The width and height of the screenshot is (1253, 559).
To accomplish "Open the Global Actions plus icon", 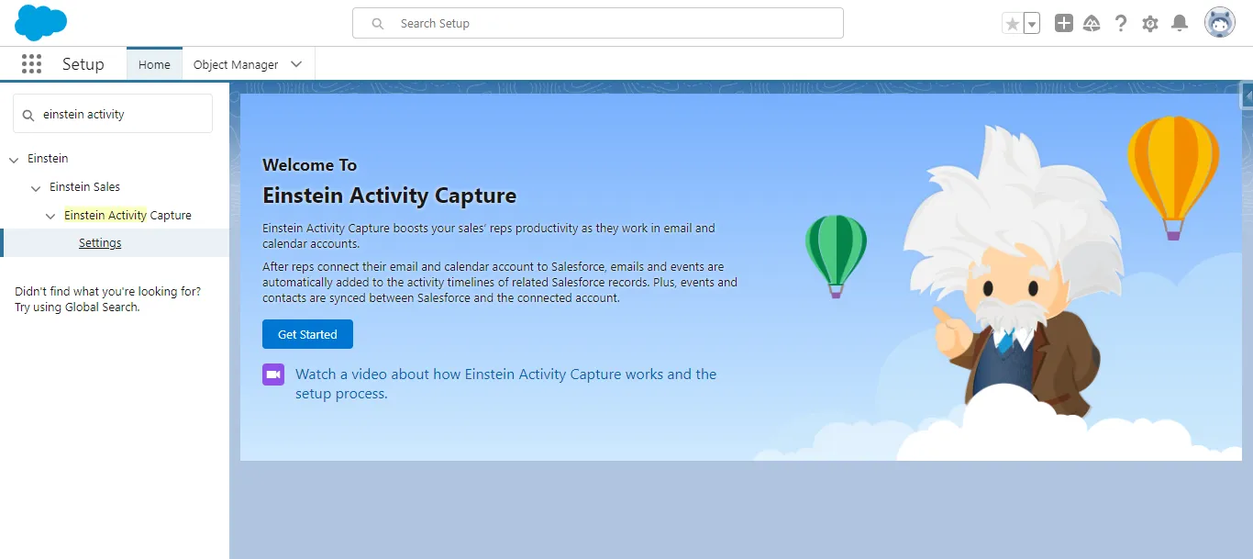I will click(x=1063, y=24).
